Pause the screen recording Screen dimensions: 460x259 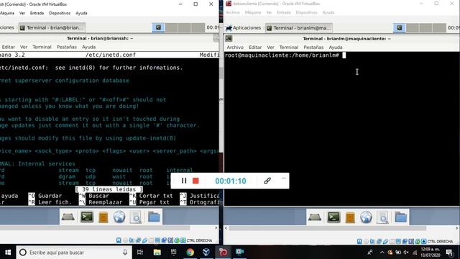pyautogui.click(x=184, y=181)
